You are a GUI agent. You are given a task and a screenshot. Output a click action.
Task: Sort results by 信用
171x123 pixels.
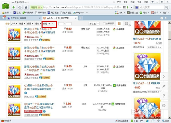pyautogui.click(x=30, y=24)
